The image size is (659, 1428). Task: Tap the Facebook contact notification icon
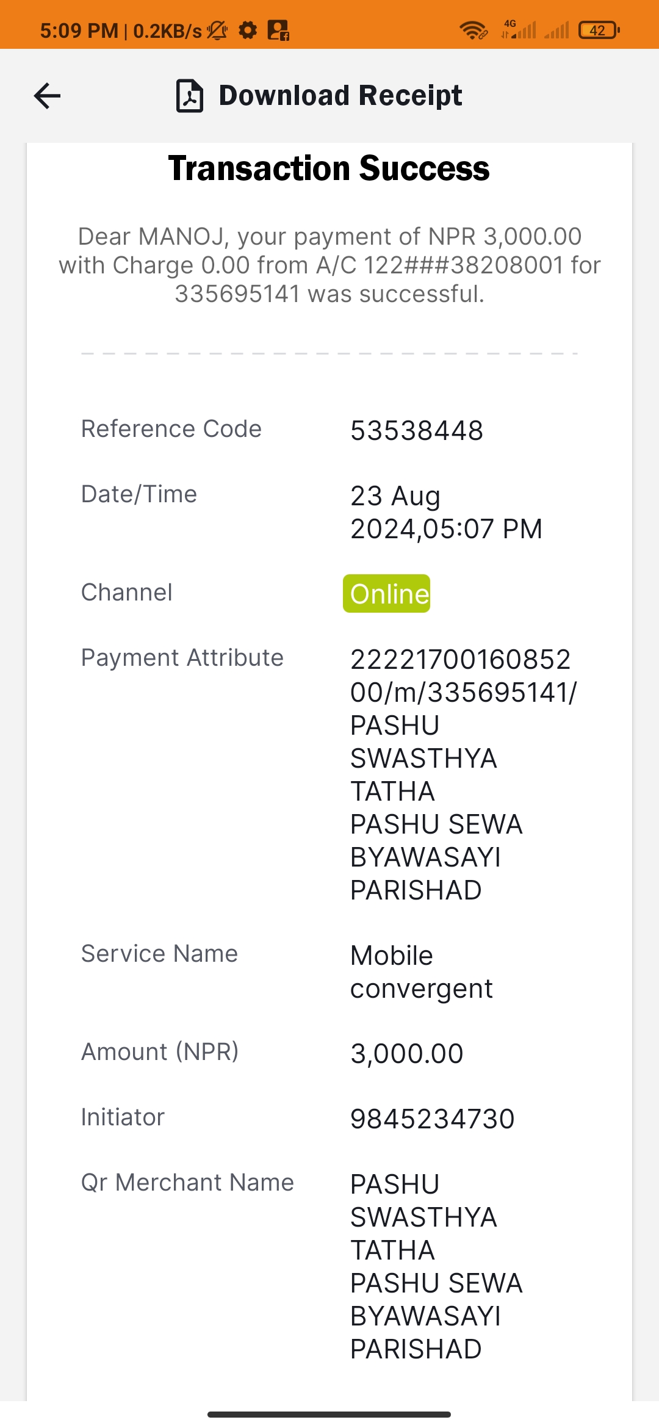pyautogui.click(x=278, y=30)
